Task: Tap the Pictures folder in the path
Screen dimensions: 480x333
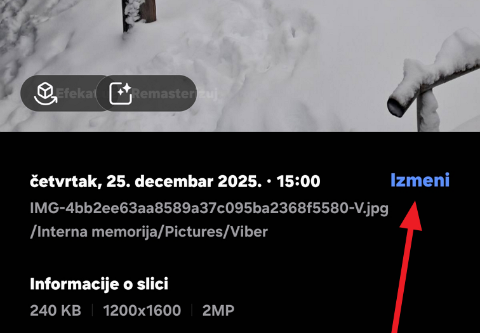Action: point(194,232)
